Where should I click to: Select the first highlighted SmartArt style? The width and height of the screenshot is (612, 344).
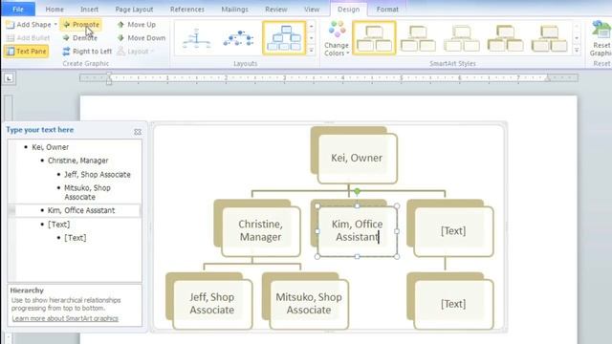374,38
